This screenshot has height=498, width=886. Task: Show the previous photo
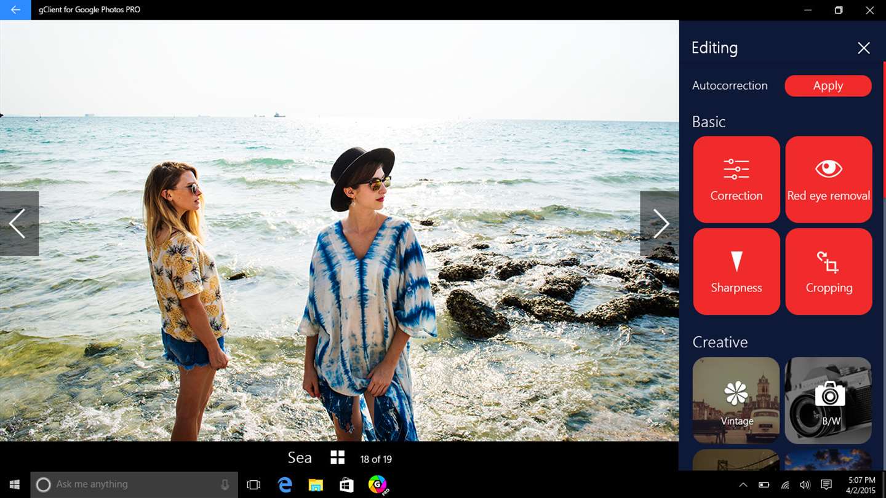pos(19,223)
